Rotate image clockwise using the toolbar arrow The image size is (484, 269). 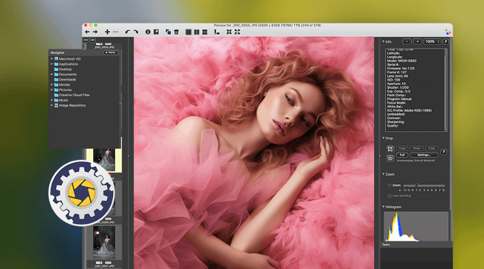[135, 31]
